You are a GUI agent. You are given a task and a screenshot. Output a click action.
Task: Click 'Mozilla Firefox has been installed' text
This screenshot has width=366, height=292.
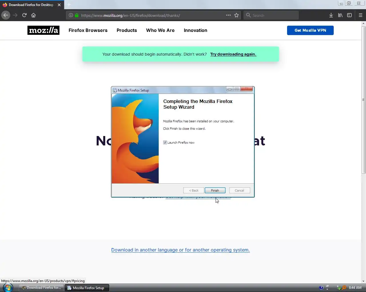point(198,121)
